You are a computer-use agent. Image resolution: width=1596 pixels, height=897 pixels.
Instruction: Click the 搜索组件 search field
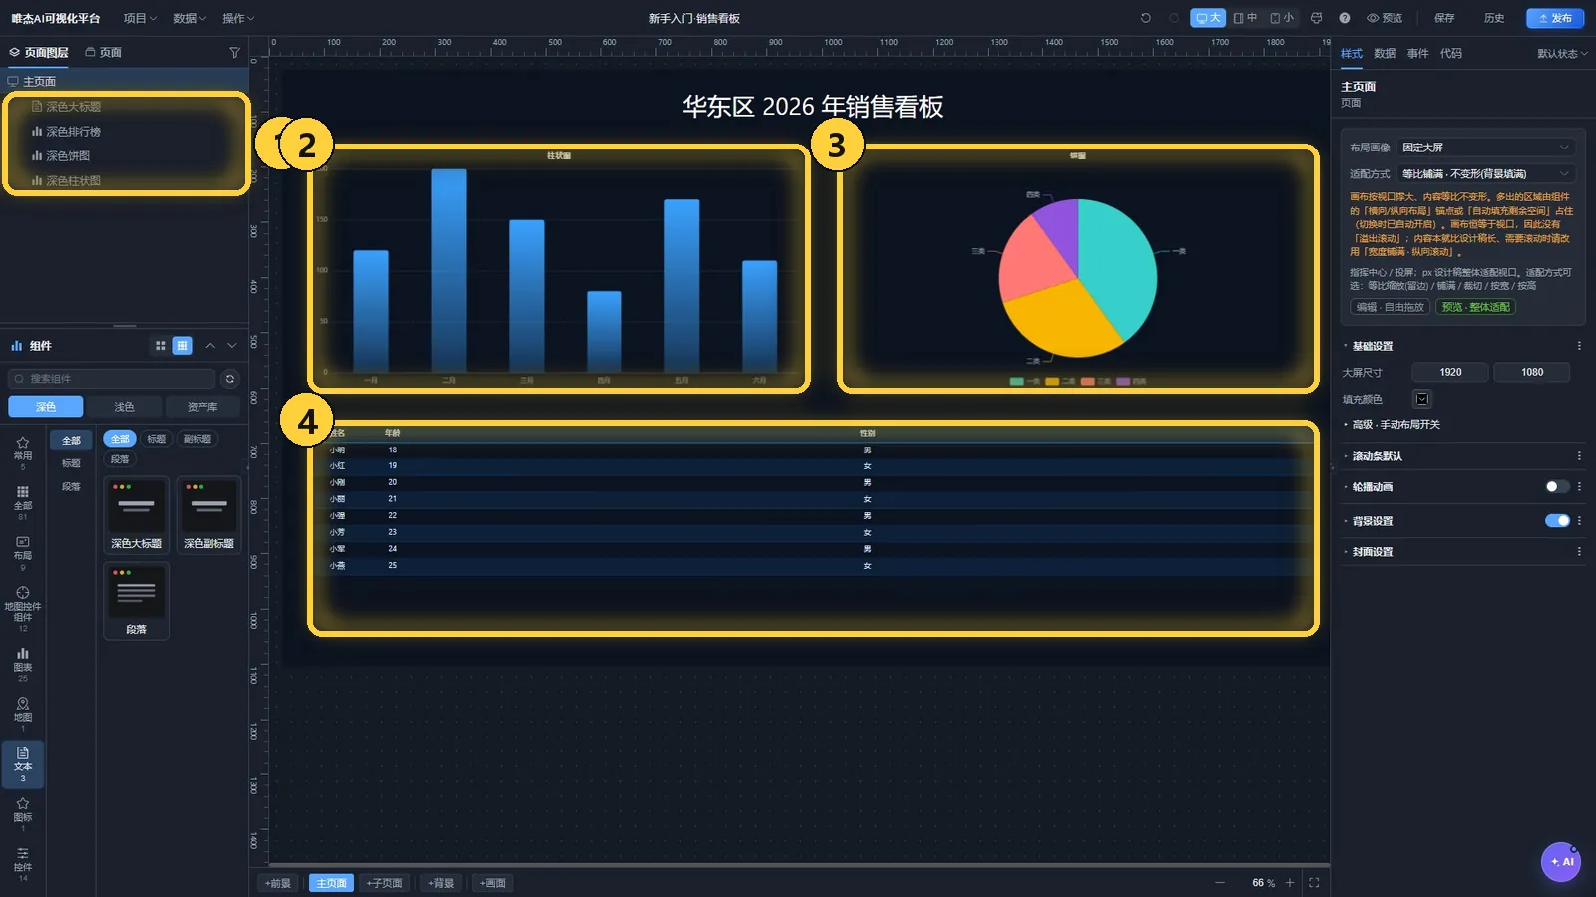click(x=112, y=379)
